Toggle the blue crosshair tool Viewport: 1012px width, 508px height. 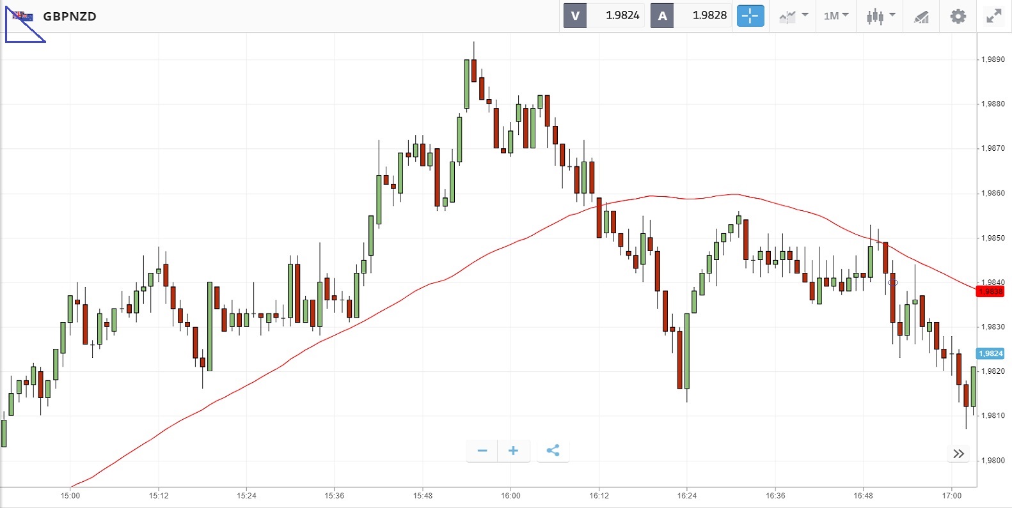point(750,16)
